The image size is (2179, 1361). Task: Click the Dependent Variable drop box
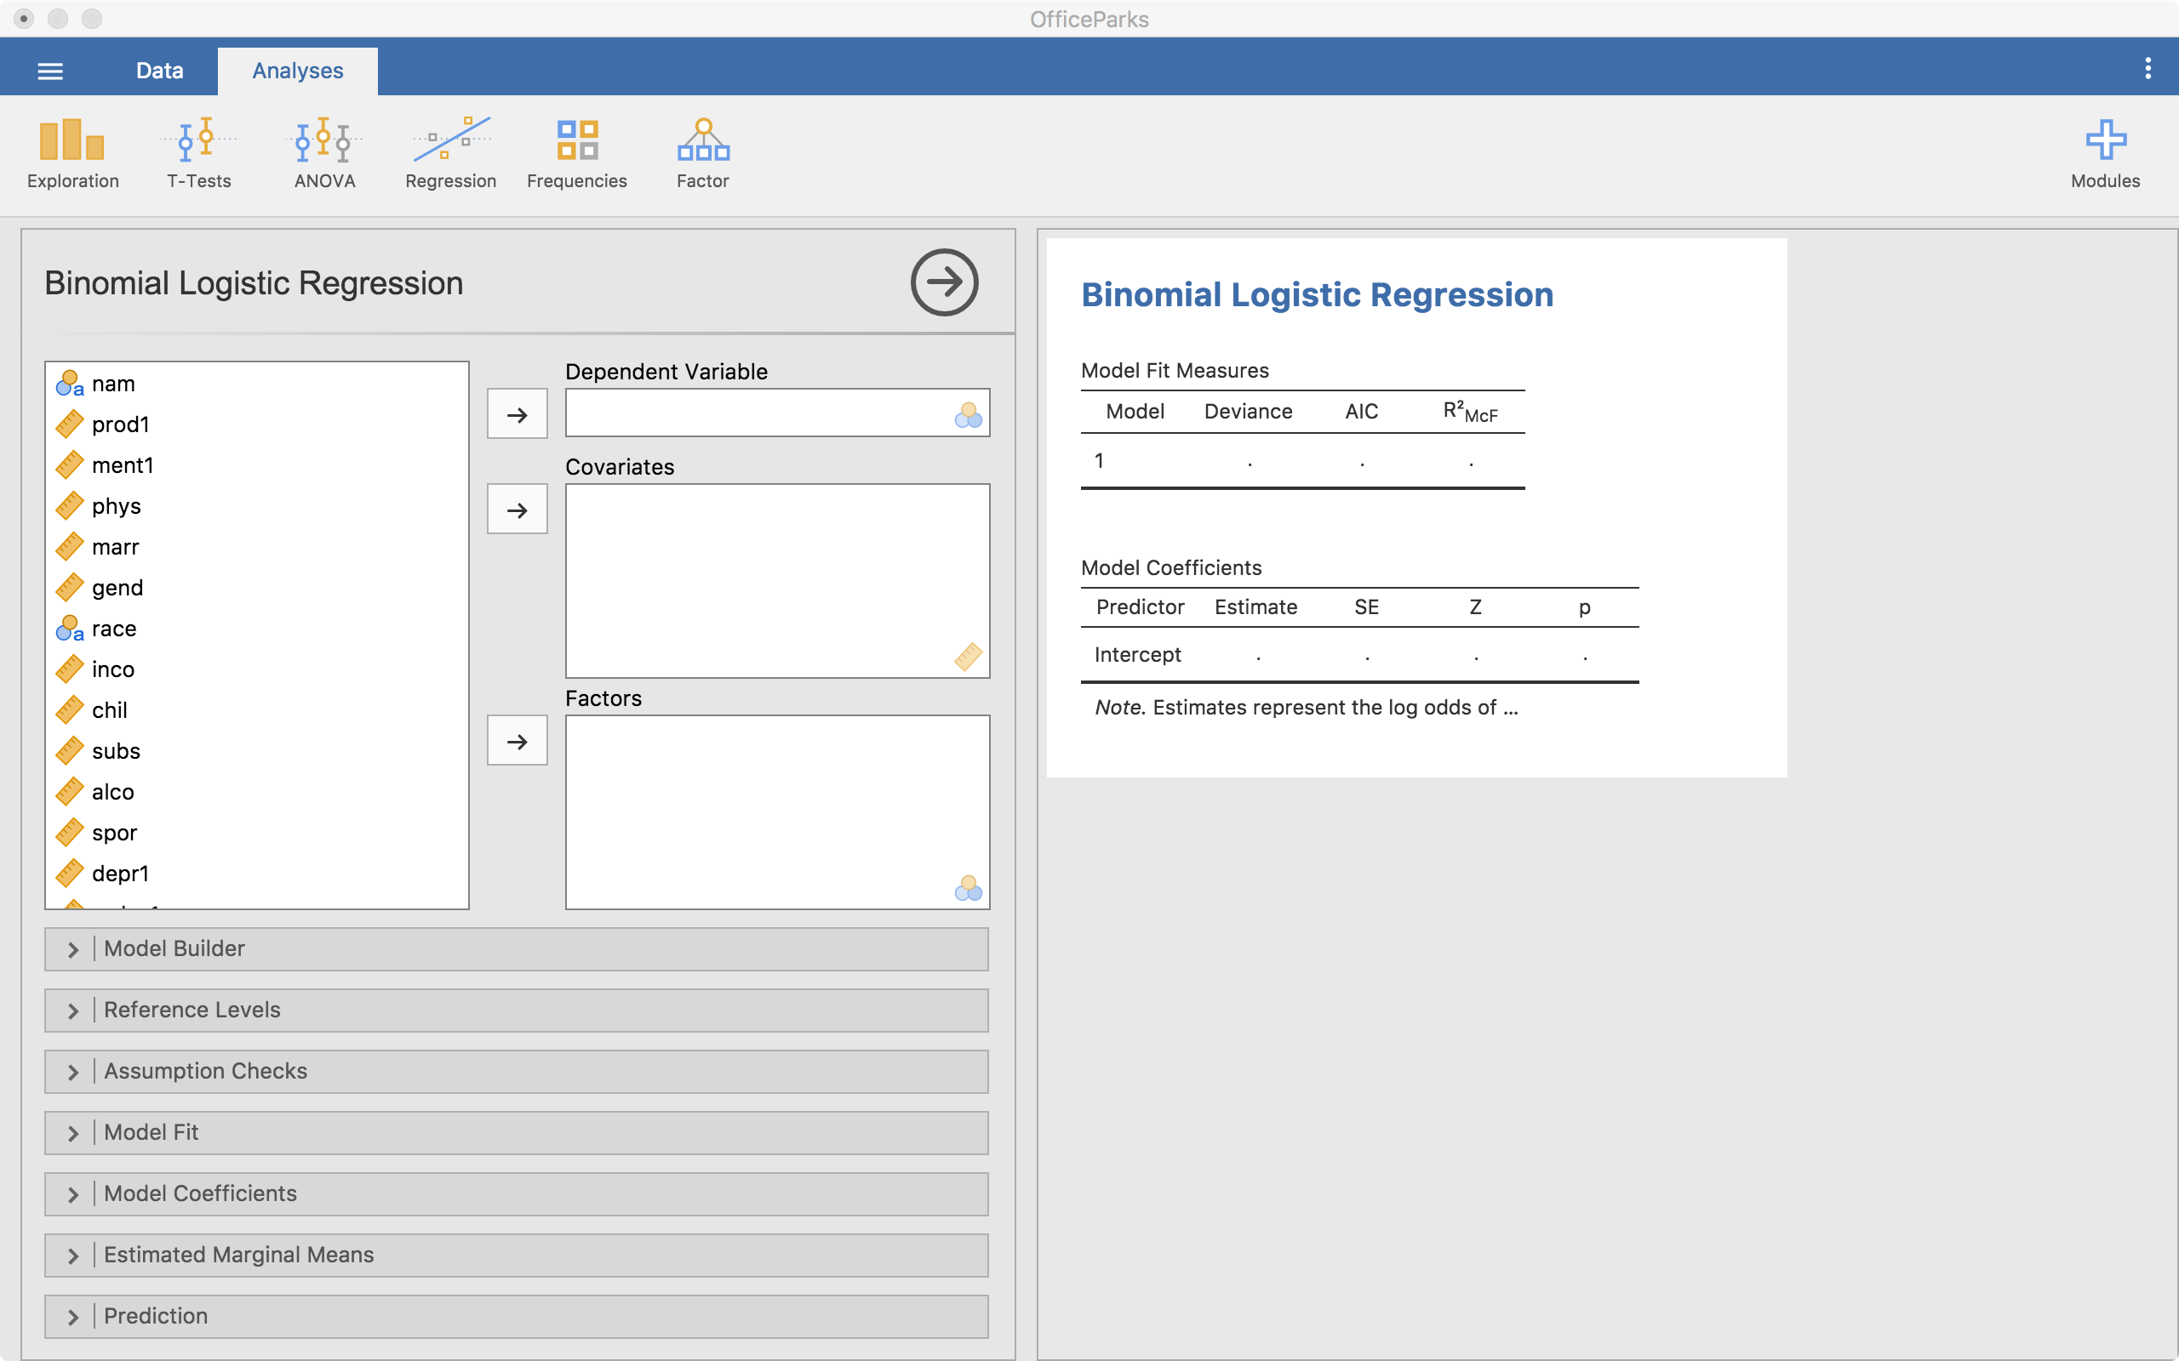coord(777,413)
